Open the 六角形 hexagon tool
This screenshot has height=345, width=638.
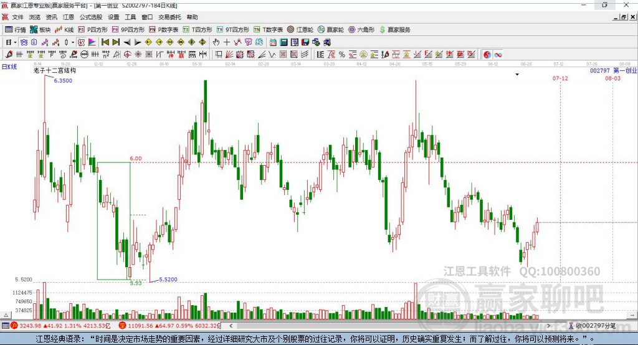coord(361,30)
